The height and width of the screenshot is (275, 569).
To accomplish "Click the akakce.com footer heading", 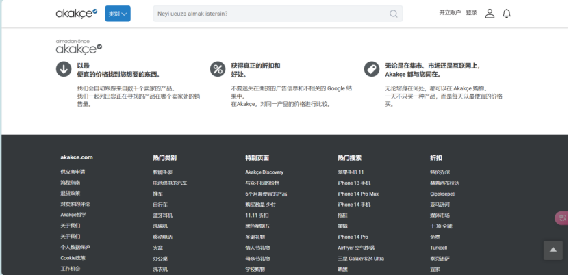I will point(77,157).
